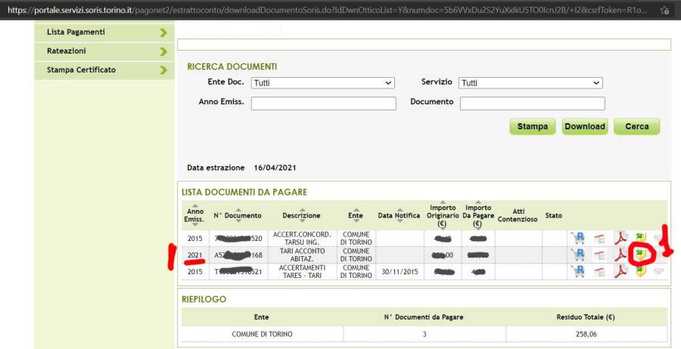Open the Servizio dropdown
Viewport: 681px width, 349px height.
coord(531,83)
